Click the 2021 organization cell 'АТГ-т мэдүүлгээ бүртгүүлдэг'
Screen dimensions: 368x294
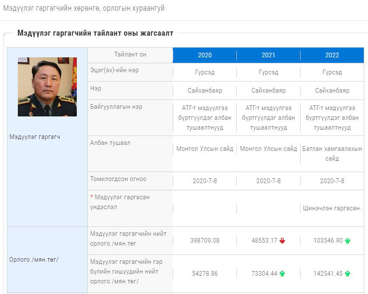(268, 118)
